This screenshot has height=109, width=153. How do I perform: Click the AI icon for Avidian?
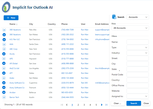(4, 92)
